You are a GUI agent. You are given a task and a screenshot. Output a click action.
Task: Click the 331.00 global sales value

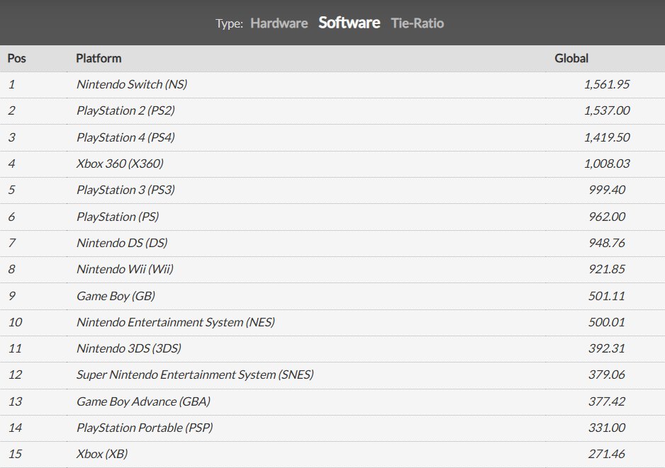(x=607, y=428)
